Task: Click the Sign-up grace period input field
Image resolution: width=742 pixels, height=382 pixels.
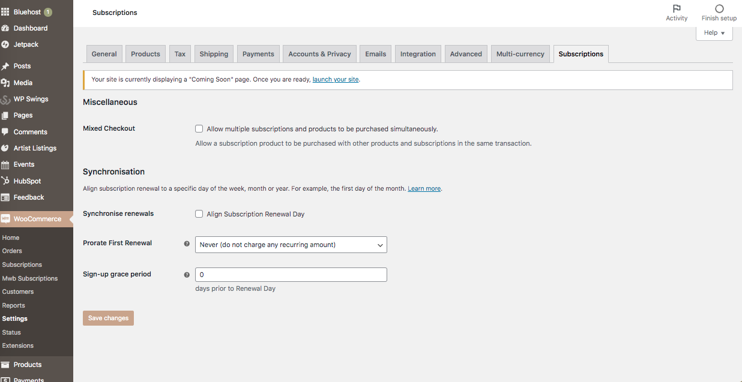Action: pos(291,275)
